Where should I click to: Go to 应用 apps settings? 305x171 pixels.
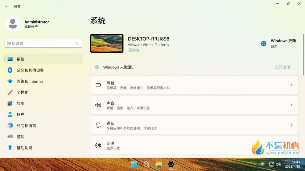pyautogui.click(x=20, y=103)
